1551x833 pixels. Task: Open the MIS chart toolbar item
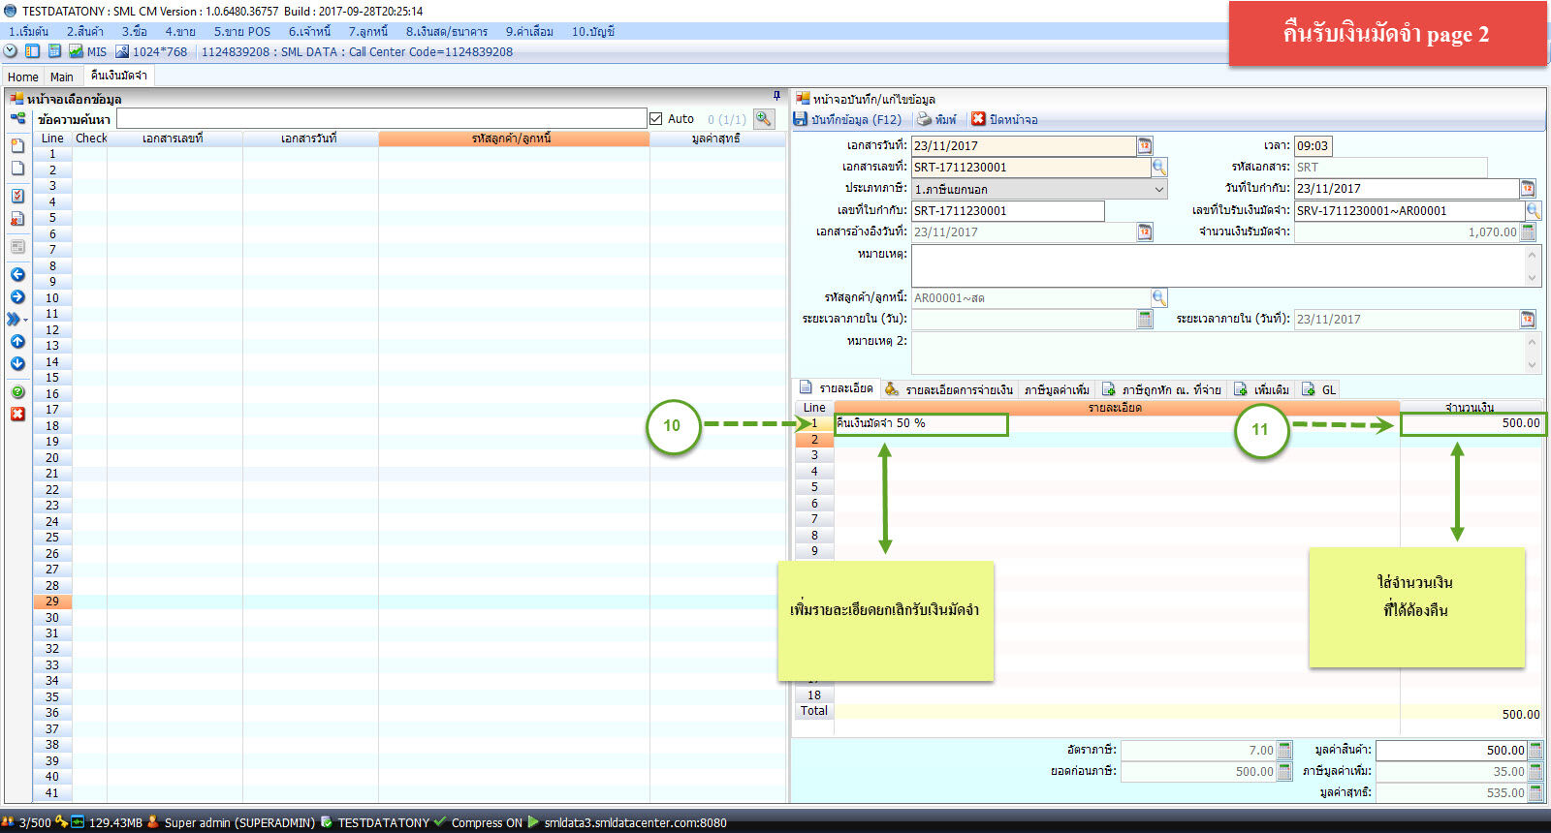[87, 51]
